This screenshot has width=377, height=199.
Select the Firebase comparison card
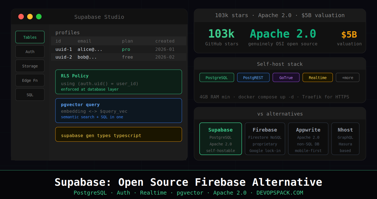pos(265,139)
